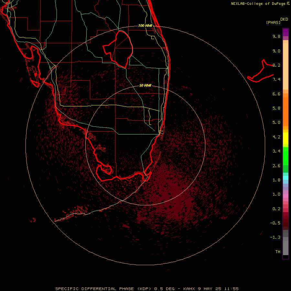291x291 pixels.
Task: Click the 9.0 value on the color scale
Action: [x=276, y=51]
